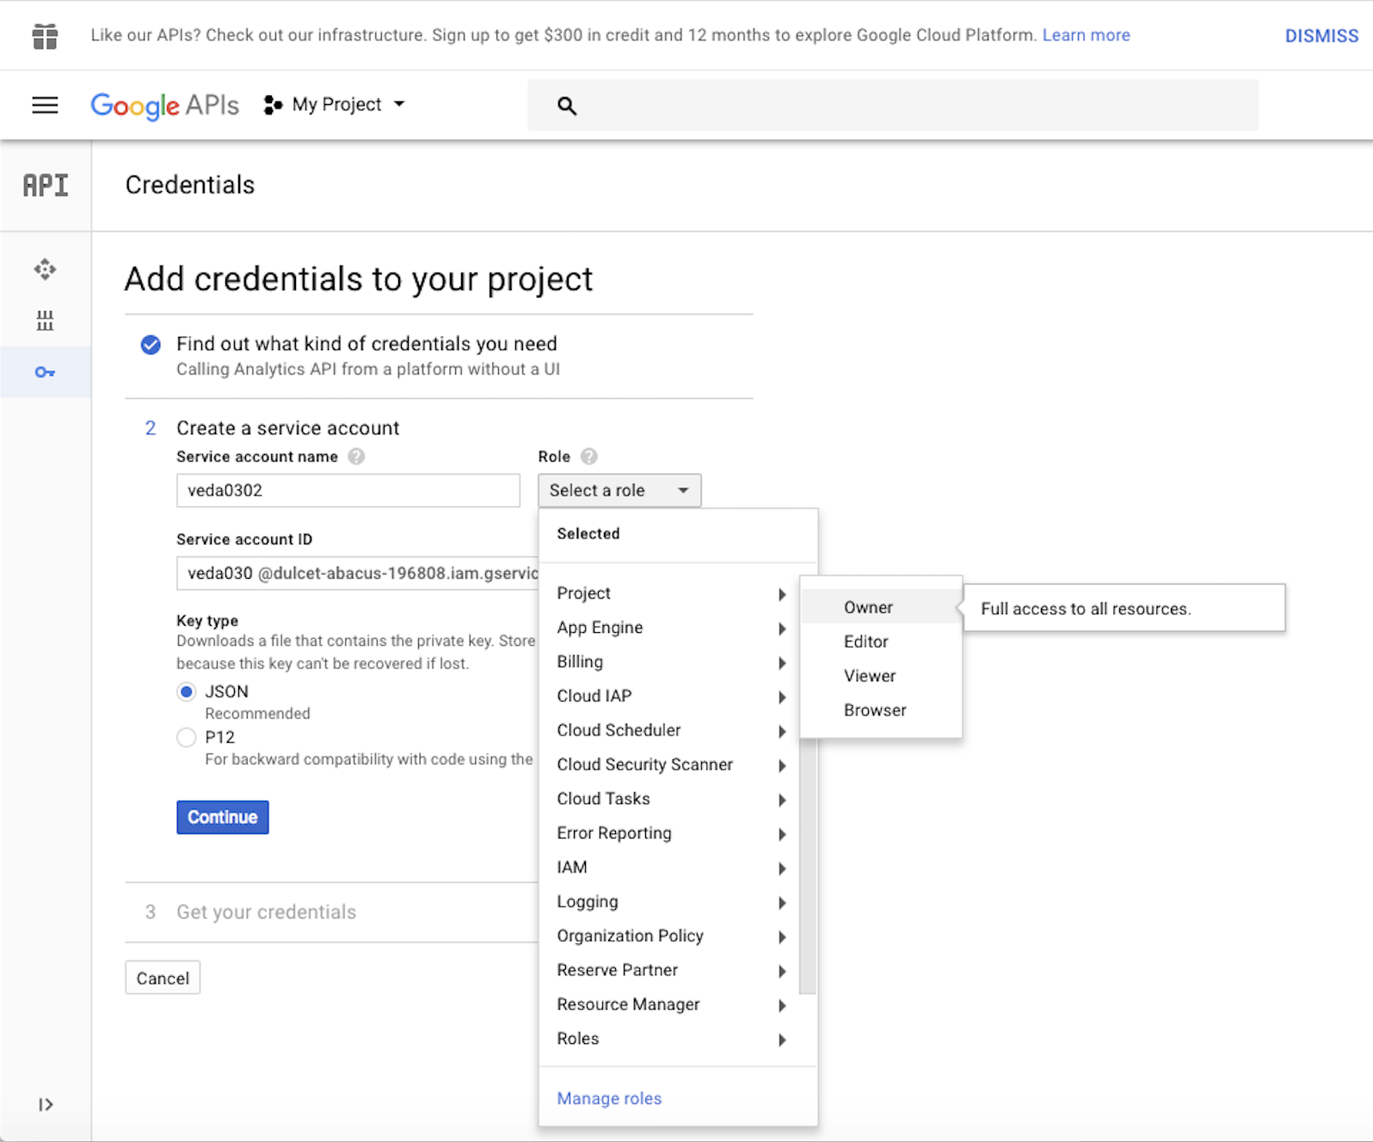Select the P12 key type
The height and width of the screenshot is (1142, 1373).
186,738
